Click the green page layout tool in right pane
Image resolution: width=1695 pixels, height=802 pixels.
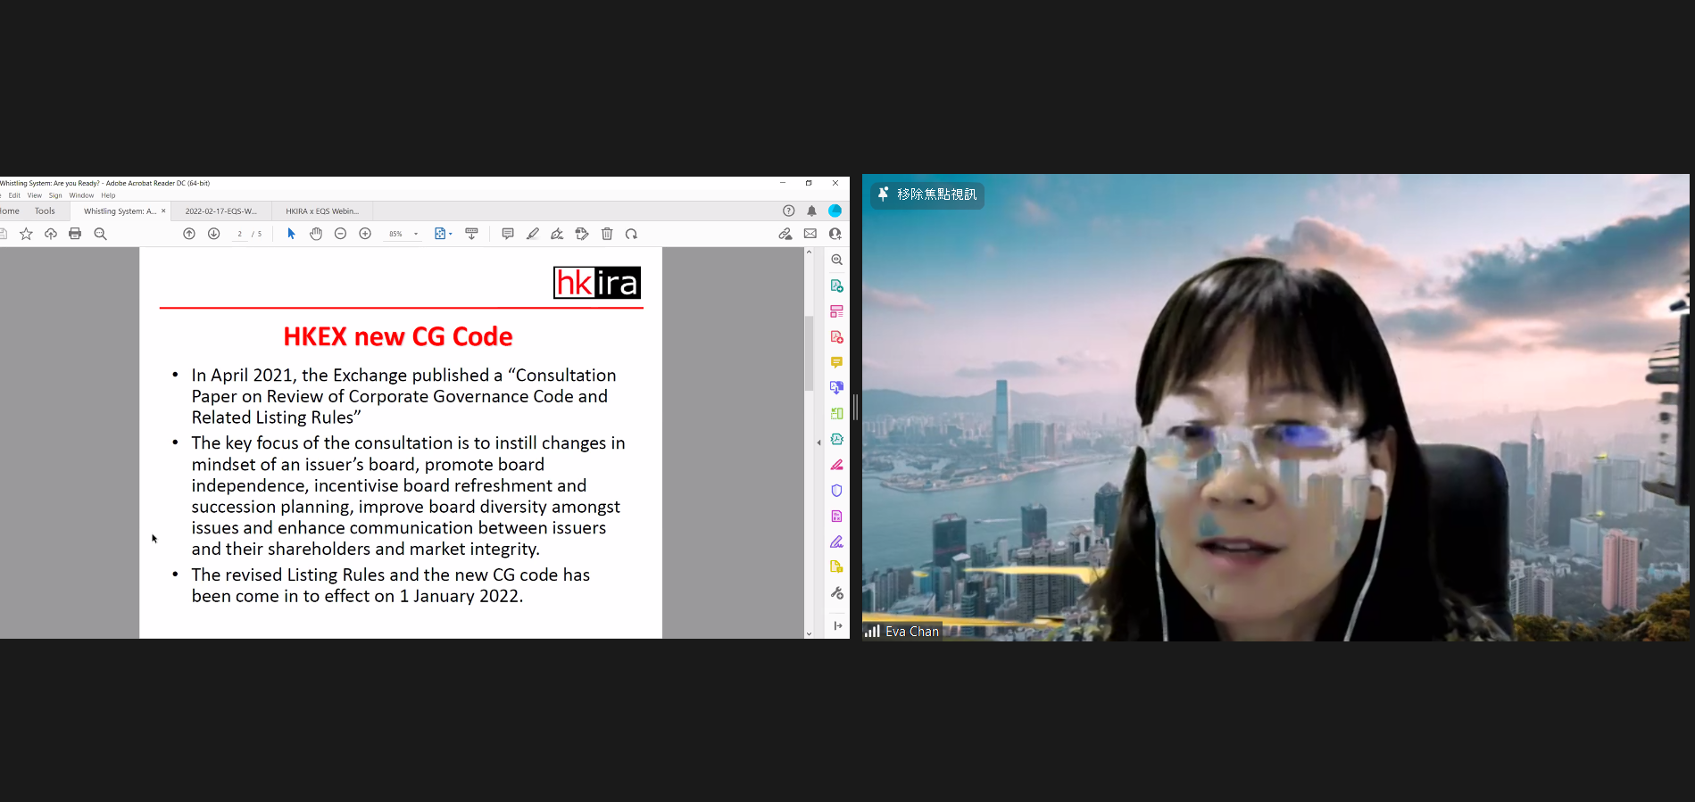point(837,413)
